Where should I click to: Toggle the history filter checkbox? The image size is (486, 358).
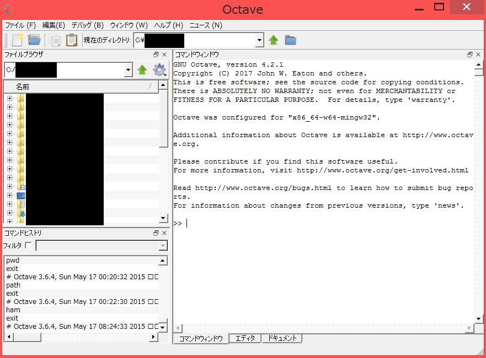coord(28,246)
